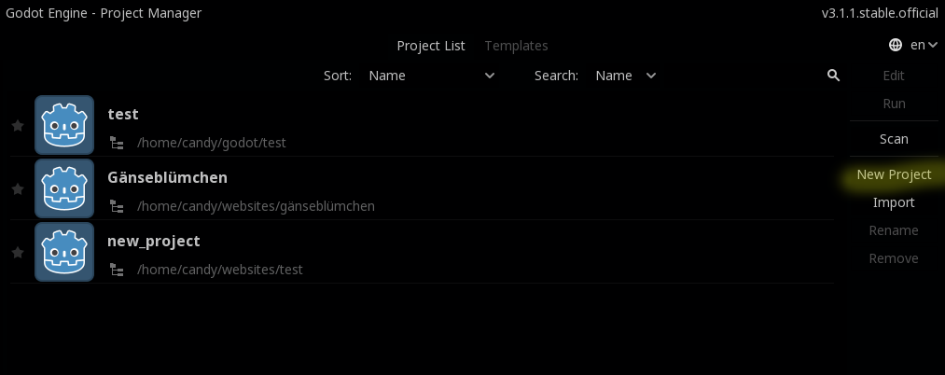Open folder icon beside /home/candy/websites/test
This screenshot has height=375, width=945.
pos(118,270)
